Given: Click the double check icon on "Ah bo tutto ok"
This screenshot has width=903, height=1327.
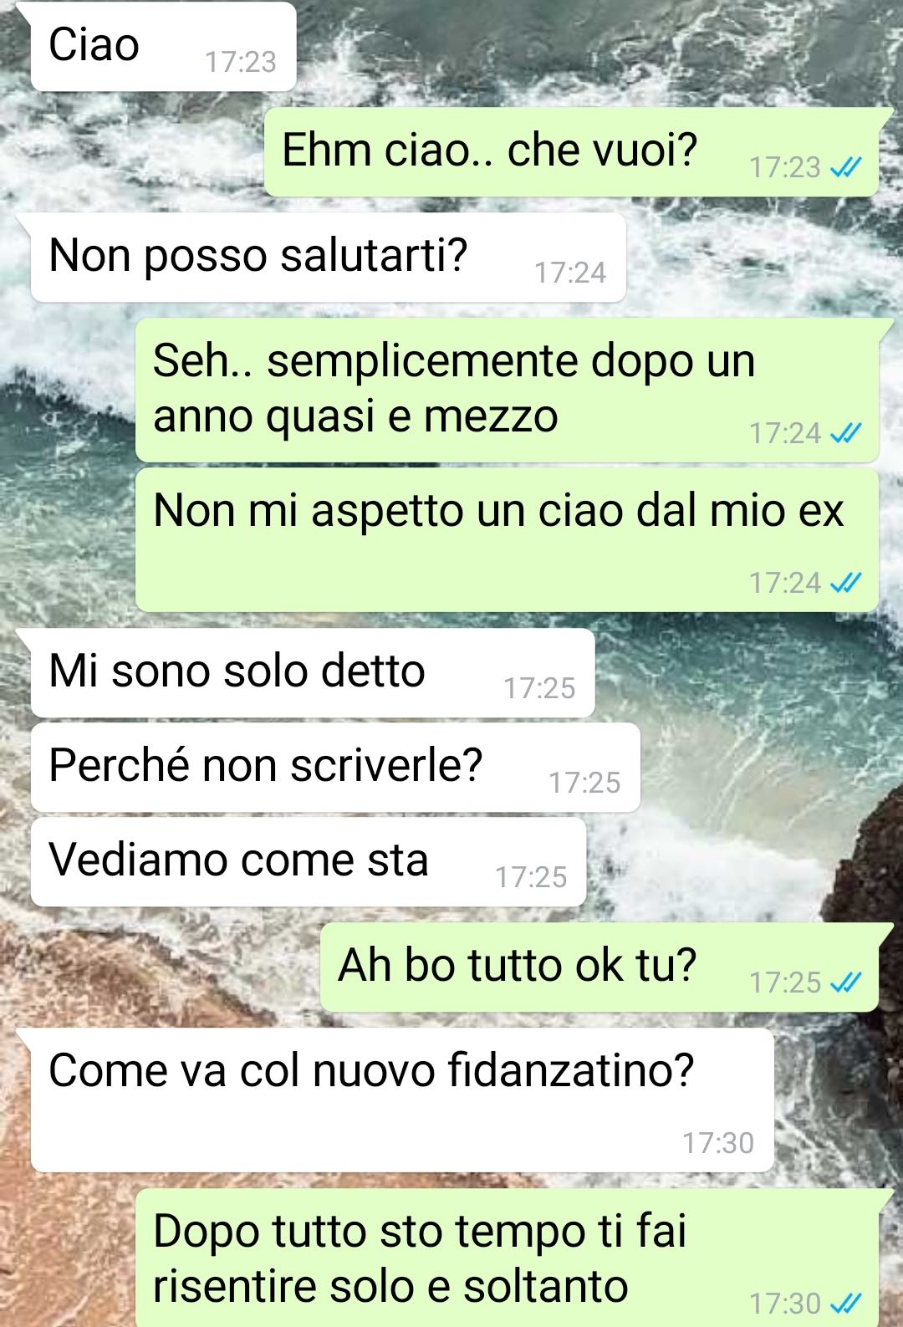Looking at the screenshot, I should 845,982.
